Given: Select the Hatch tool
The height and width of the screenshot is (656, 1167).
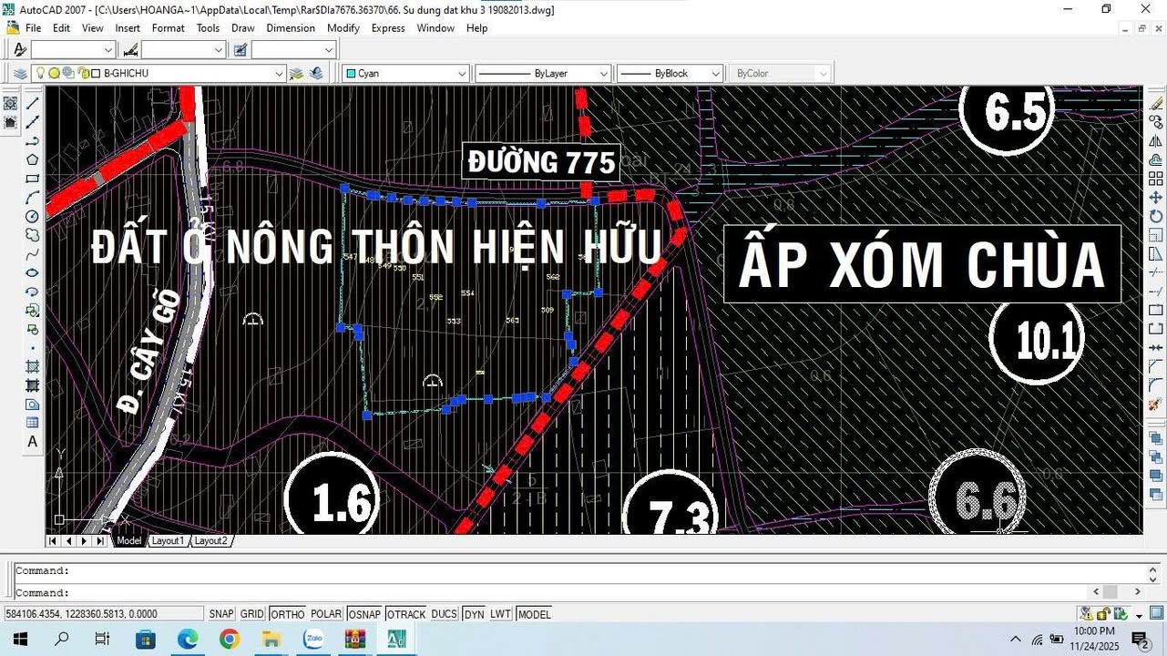Looking at the screenshot, I should coord(32,366).
